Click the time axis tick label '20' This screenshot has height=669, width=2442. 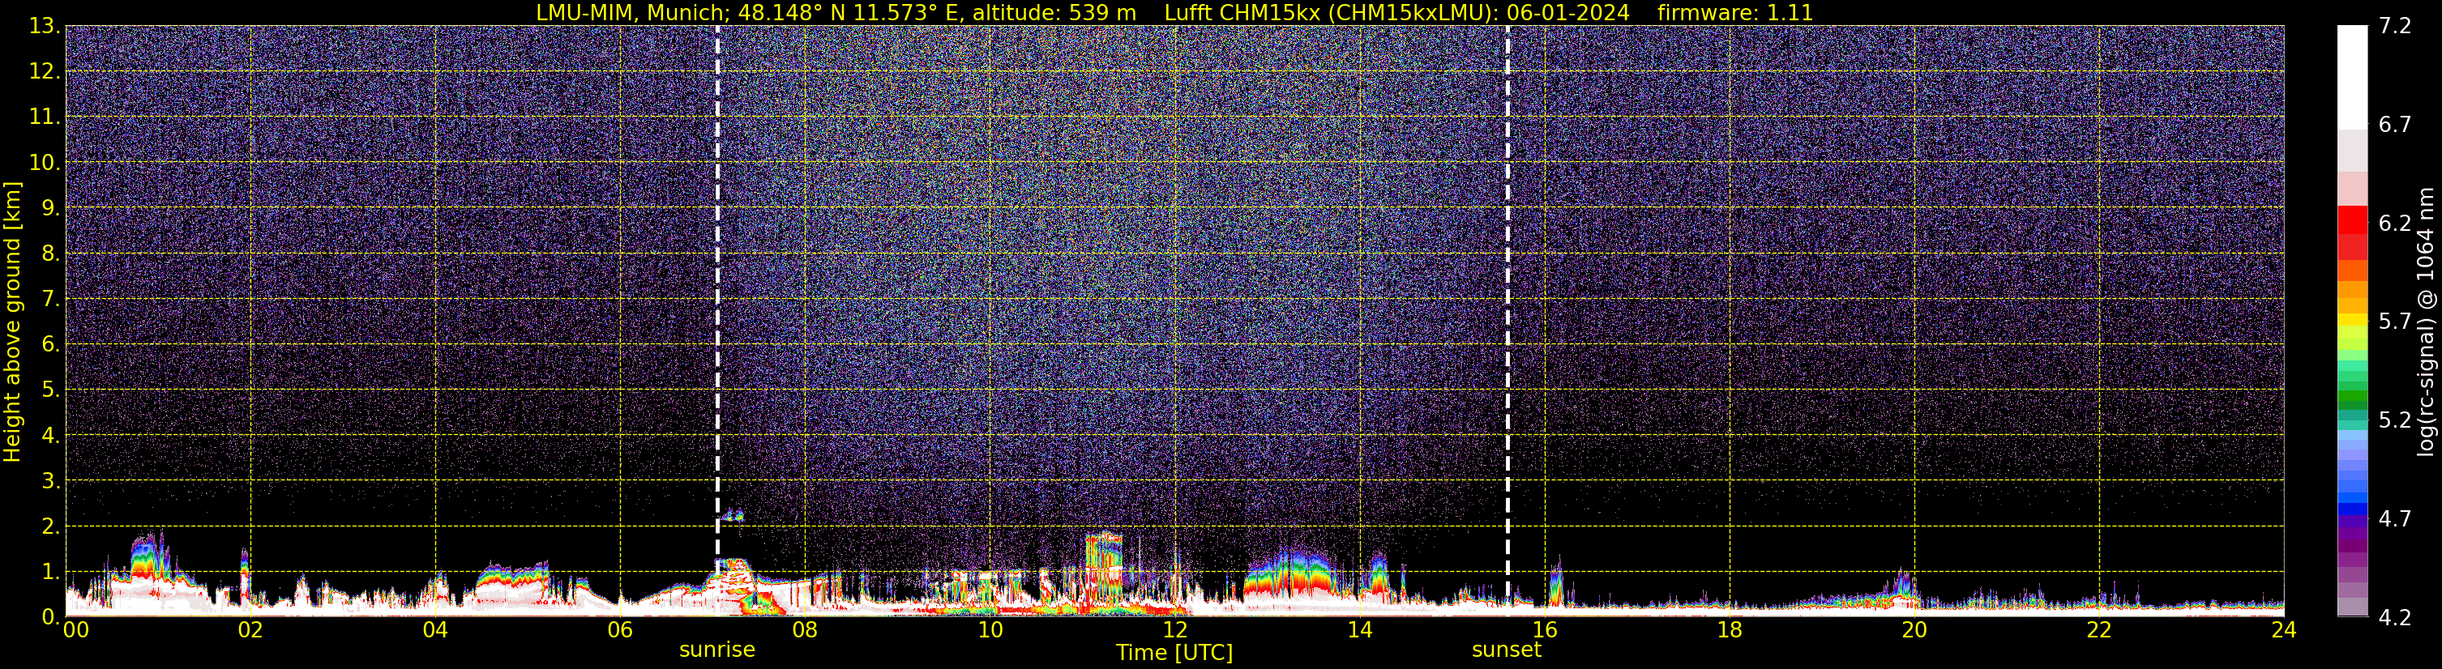click(x=1914, y=630)
